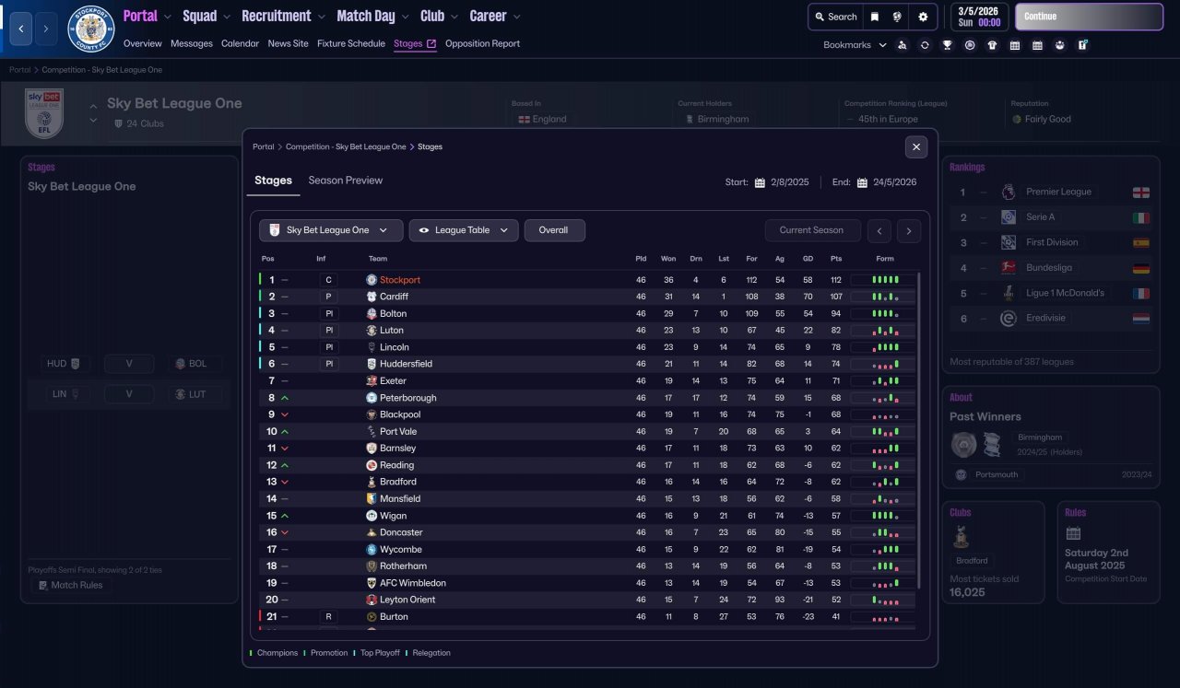Screen dimensions: 1180x688
Task: Open the News Site tab
Action: click(289, 43)
